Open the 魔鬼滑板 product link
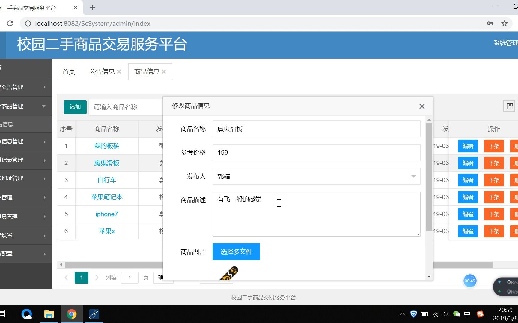The width and height of the screenshot is (518, 323). coord(107,163)
